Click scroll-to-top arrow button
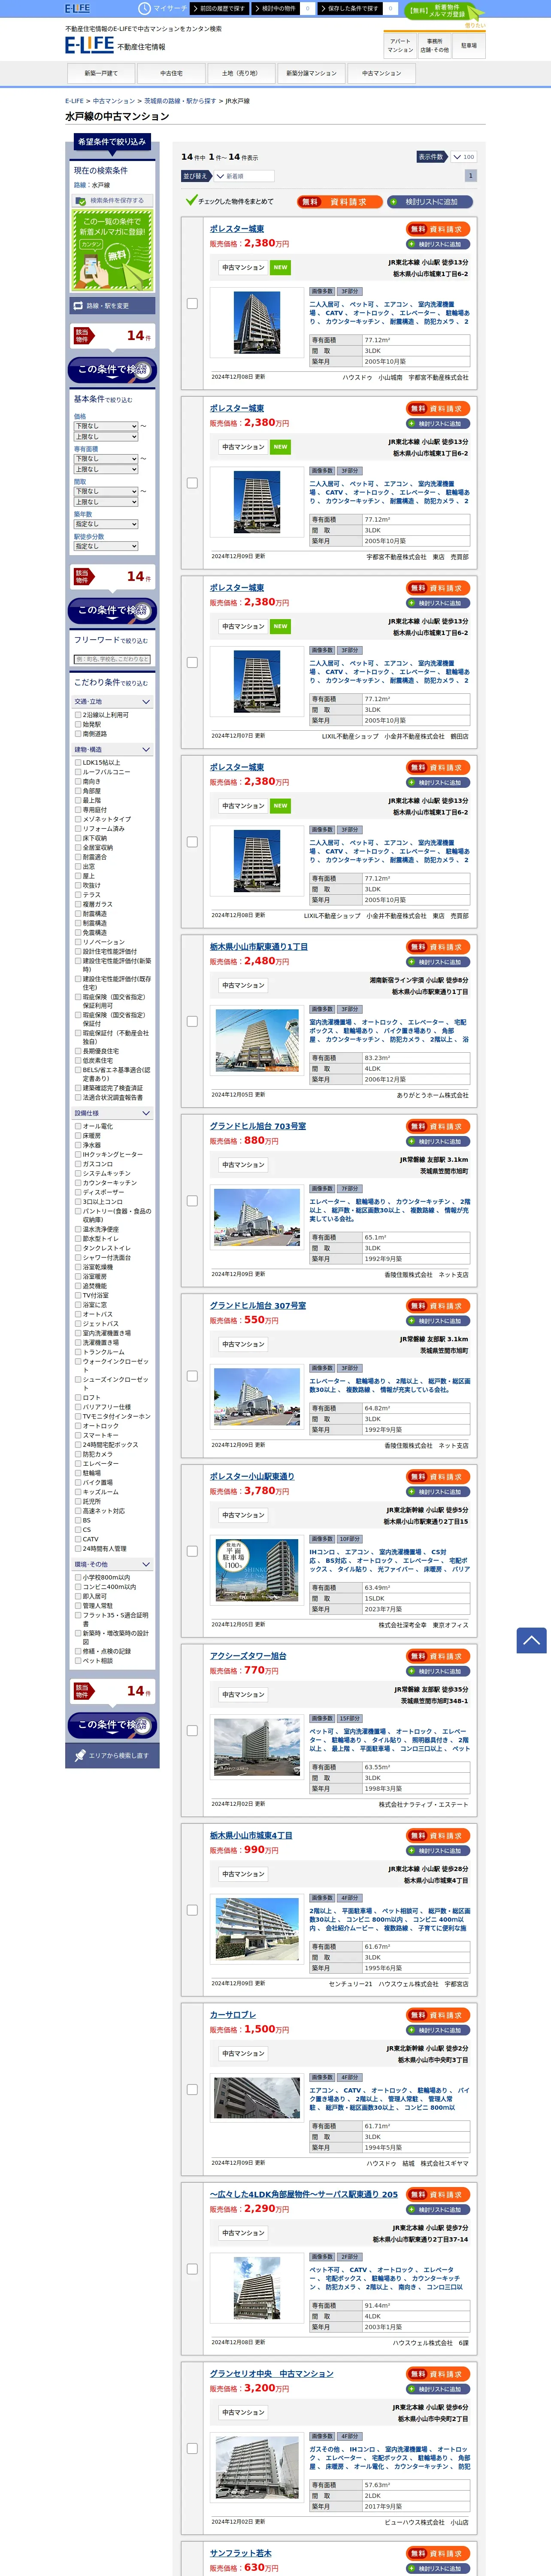Image resolution: width=551 pixels, height=2576 pixels. (x=531, y=1640)
